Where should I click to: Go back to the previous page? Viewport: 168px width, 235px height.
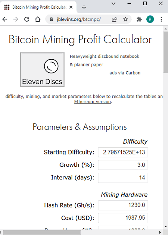tap(5, 19)
